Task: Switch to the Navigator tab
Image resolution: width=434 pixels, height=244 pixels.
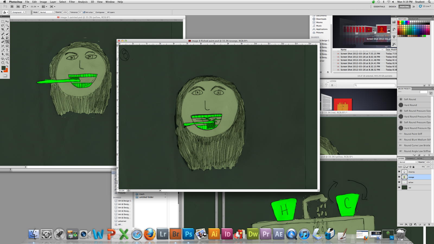Action: pyautogui.click(x=414, y=19)
